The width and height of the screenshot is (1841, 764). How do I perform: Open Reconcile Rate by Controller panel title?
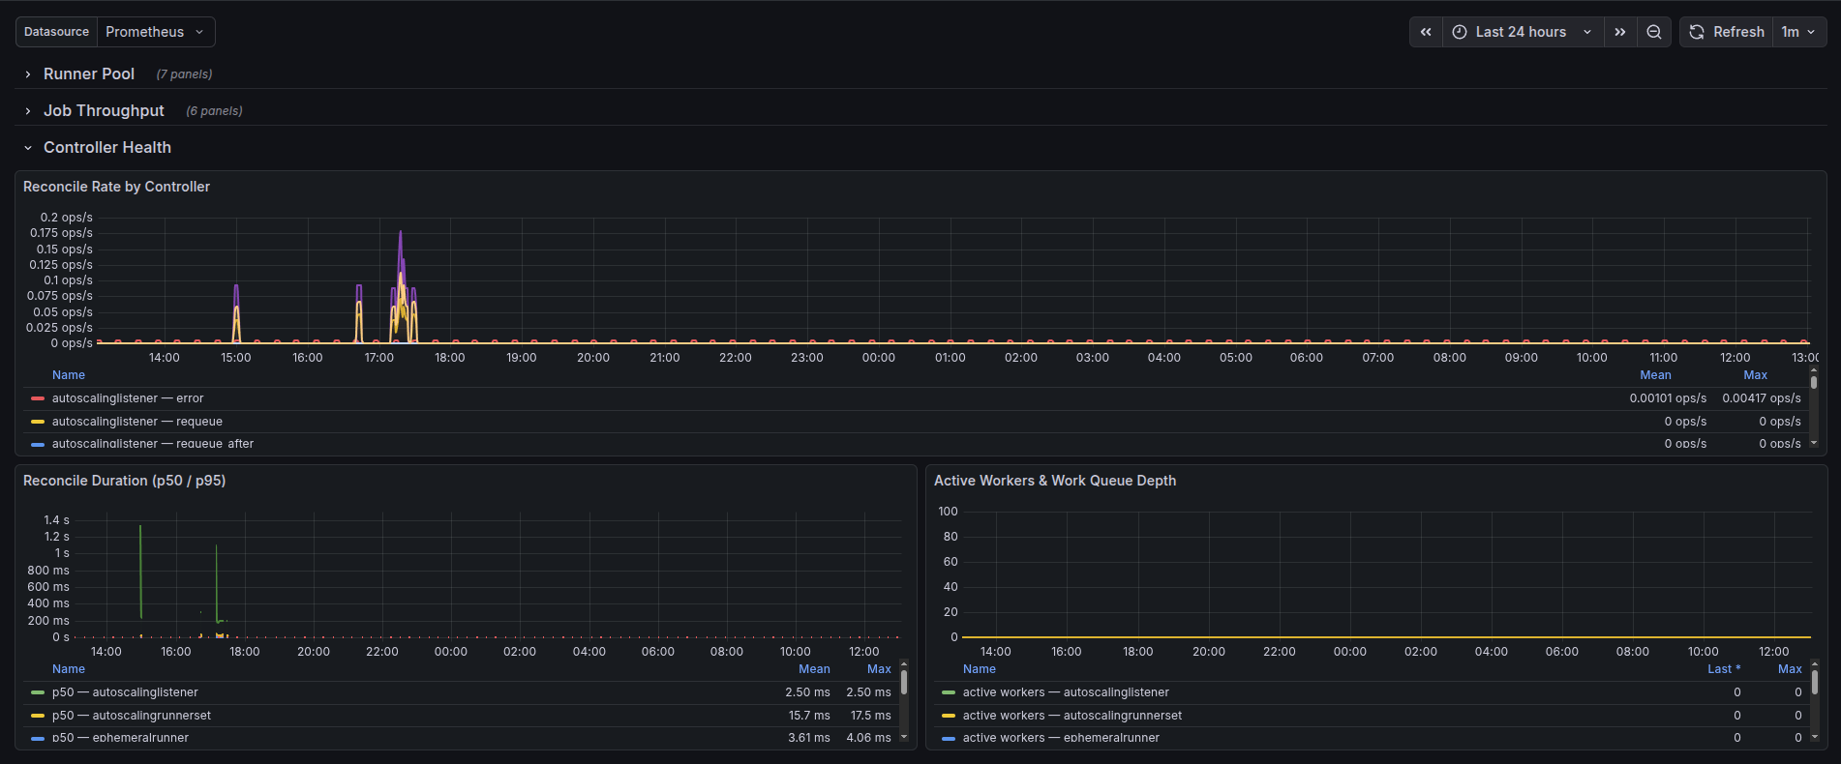pos(116,187)
